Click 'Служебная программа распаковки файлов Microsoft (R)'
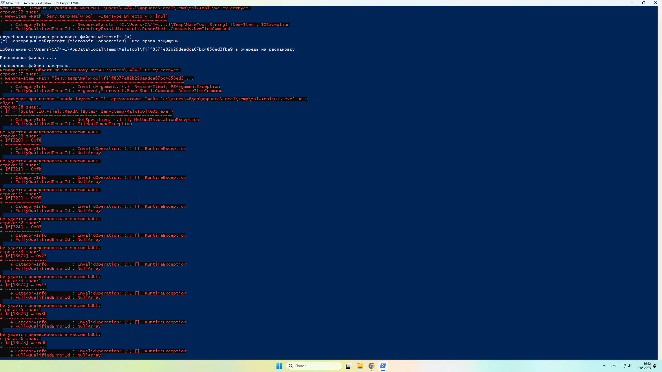Screen dimensions: 662x372 pyautogui.click(x=66, y=37)
